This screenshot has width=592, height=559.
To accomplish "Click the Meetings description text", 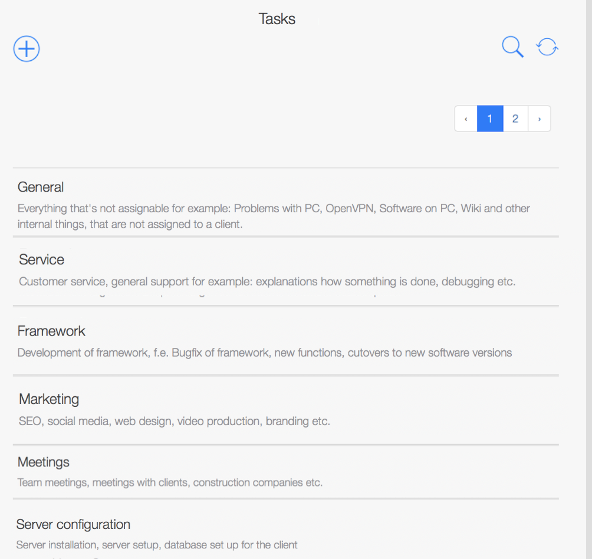I will (x=170, y=482).
